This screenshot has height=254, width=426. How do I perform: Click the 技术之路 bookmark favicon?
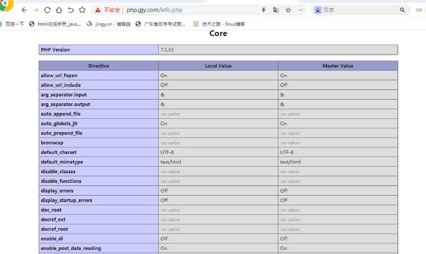coord(196,24)
